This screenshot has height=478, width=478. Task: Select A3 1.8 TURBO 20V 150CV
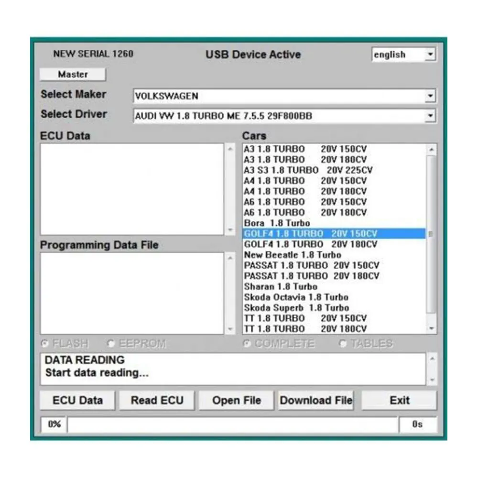tap(334, 149)
